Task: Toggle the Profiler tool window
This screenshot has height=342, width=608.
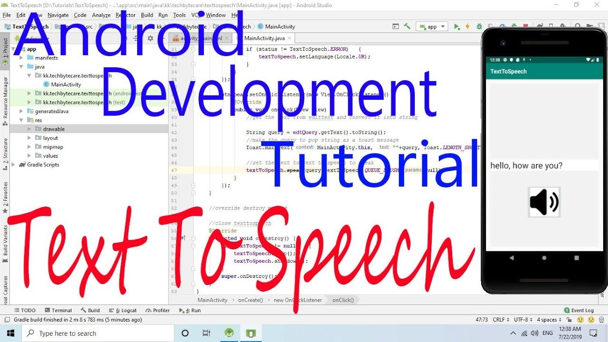Action: point(158,310)
